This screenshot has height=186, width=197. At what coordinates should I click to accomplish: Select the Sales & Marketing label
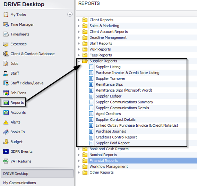coord(104,26)
